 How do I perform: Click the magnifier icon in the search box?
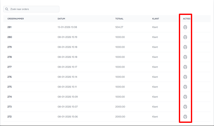(7, 9)
